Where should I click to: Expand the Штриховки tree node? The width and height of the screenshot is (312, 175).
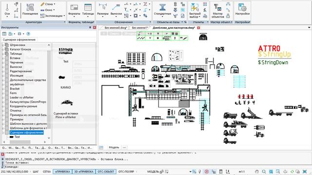tap(2, 45)
